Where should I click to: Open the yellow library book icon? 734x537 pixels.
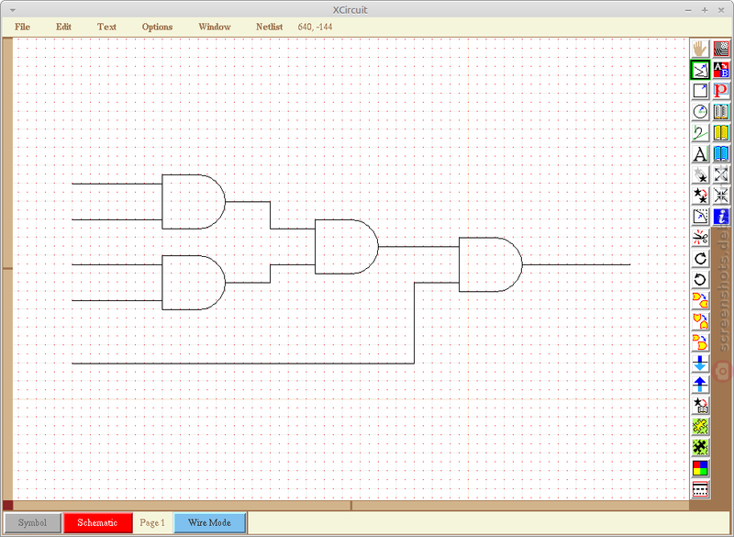(721, 132)
